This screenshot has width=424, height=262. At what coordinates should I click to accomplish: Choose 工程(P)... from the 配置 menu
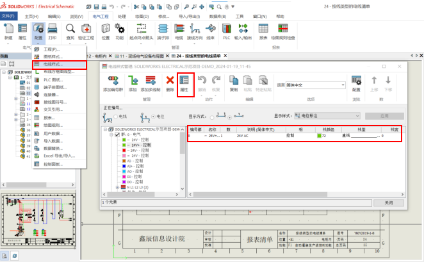click(x=59, y=49)
